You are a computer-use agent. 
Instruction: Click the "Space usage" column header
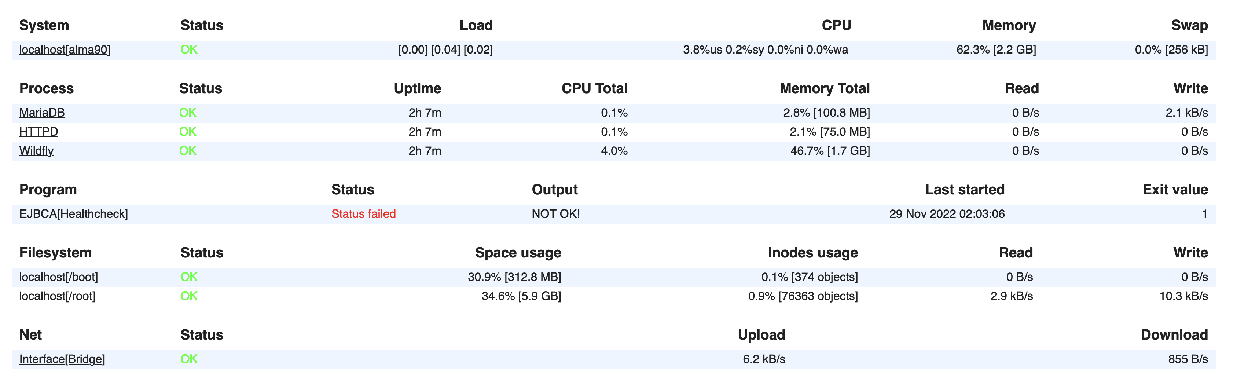click(518, 253)
